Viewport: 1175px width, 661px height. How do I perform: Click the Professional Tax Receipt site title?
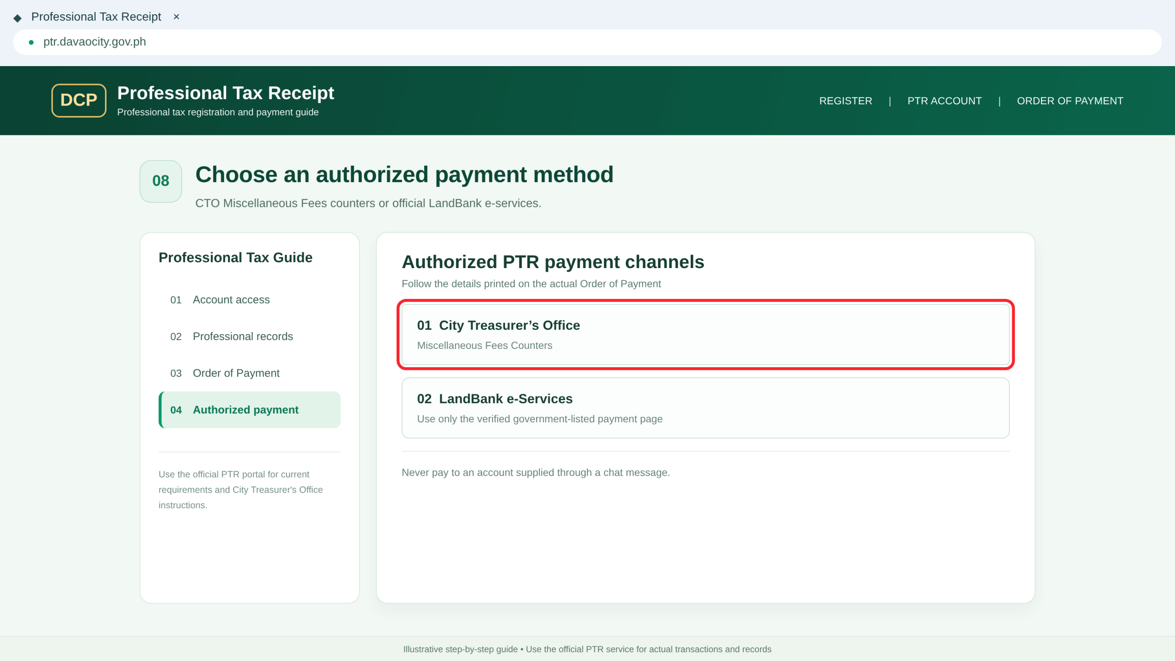point(226,93)
